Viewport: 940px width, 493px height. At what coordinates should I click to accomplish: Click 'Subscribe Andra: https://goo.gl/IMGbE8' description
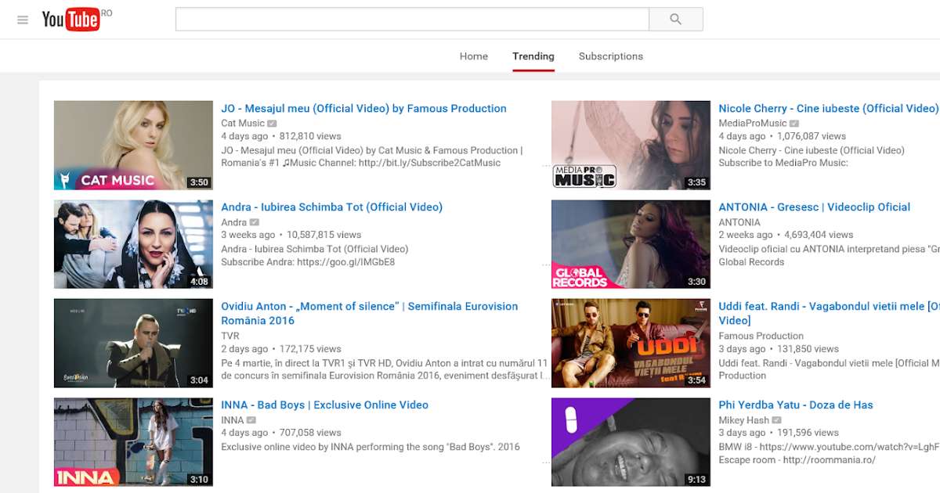(x=308, y=262)
